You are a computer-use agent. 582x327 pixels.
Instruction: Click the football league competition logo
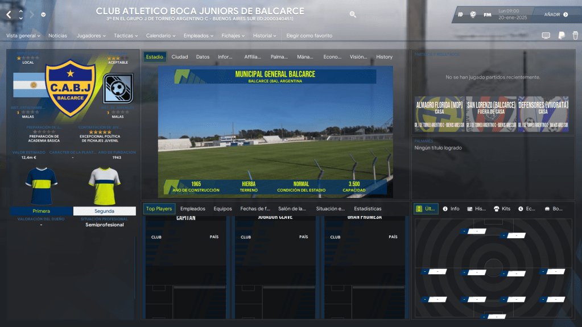pos(118,88)
